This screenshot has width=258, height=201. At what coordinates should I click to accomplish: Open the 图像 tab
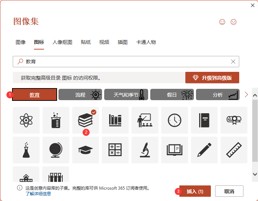click(x=21, y=42)
